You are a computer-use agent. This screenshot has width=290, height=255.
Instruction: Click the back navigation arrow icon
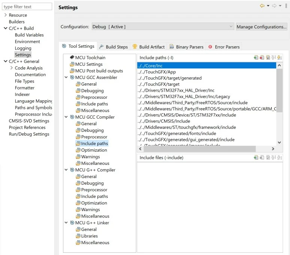[262, 6]
